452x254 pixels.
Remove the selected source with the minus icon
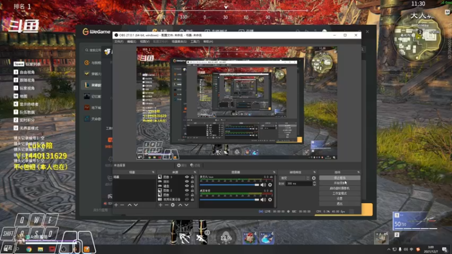pos(166,205)
